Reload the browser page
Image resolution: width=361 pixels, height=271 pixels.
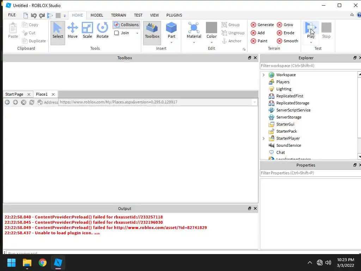pos(32,102)
